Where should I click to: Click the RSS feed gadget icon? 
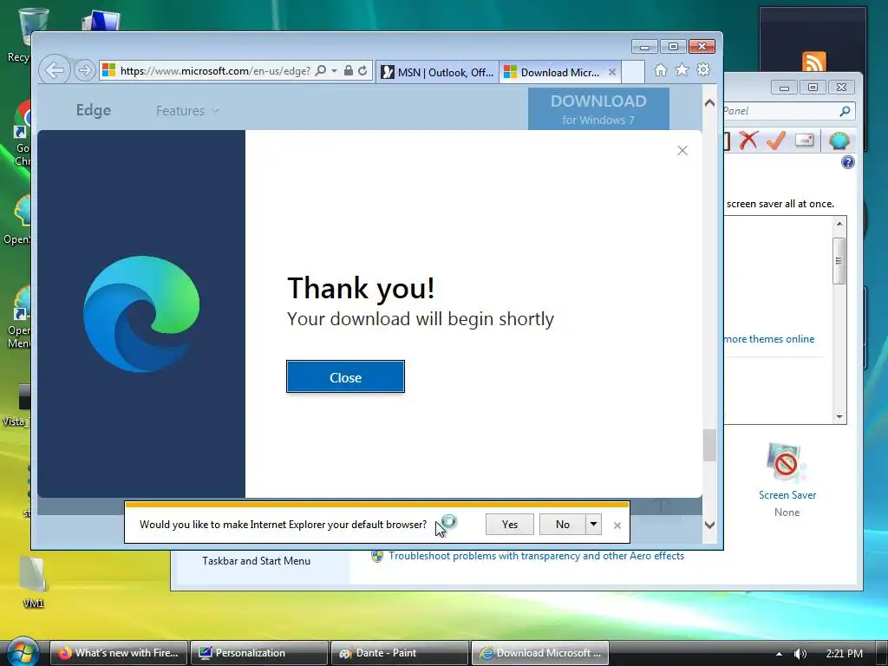813,62
